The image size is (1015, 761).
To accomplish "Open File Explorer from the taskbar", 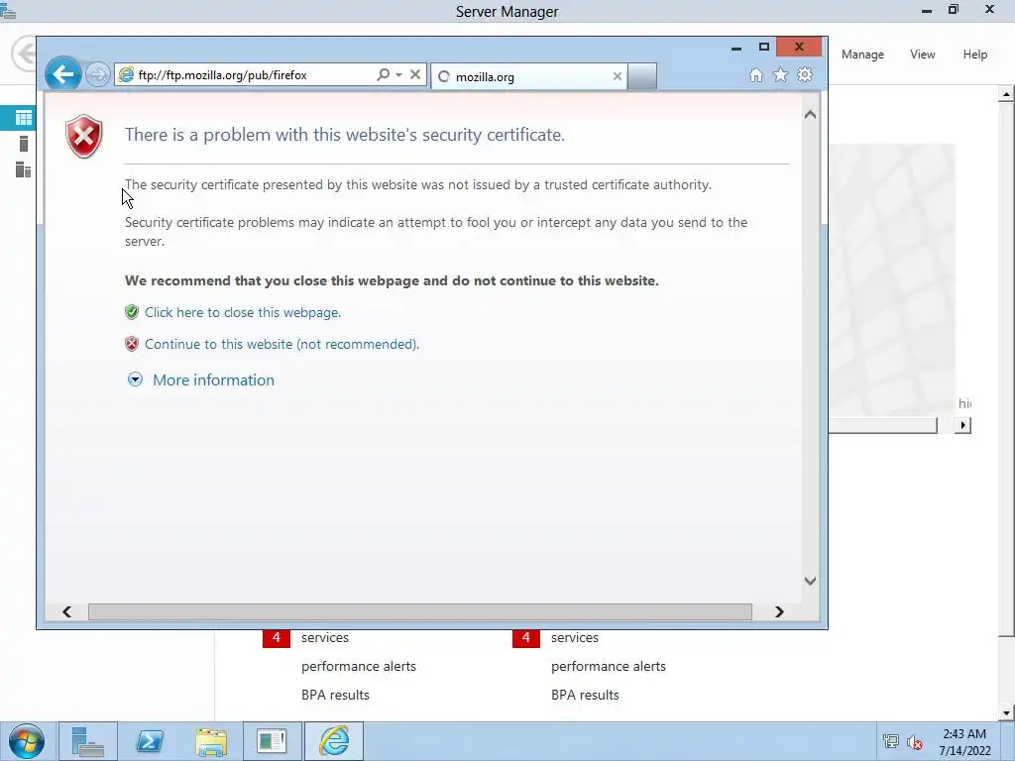I will click(x=211, y=741).
